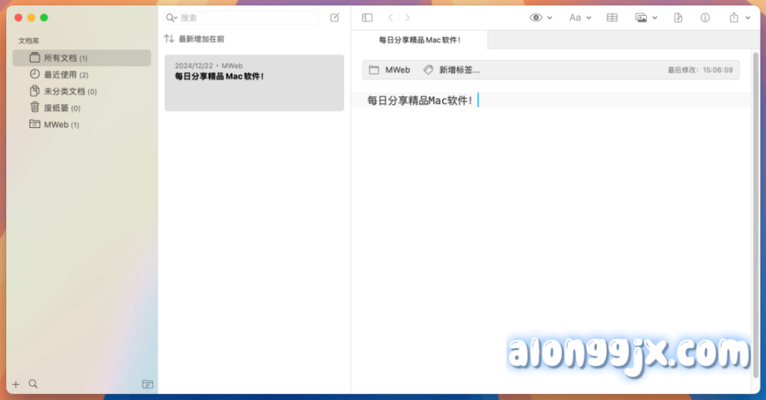The width and height of the screenshot is (766, 400).
Task: Toggle the eye preview mode icon
Action: click(536, 17)
